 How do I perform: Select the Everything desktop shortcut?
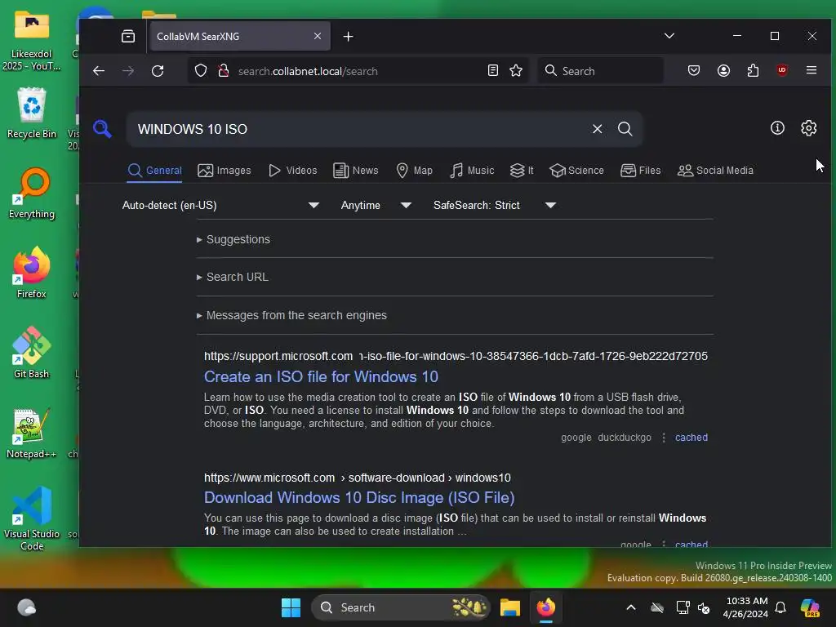[32, 193]
